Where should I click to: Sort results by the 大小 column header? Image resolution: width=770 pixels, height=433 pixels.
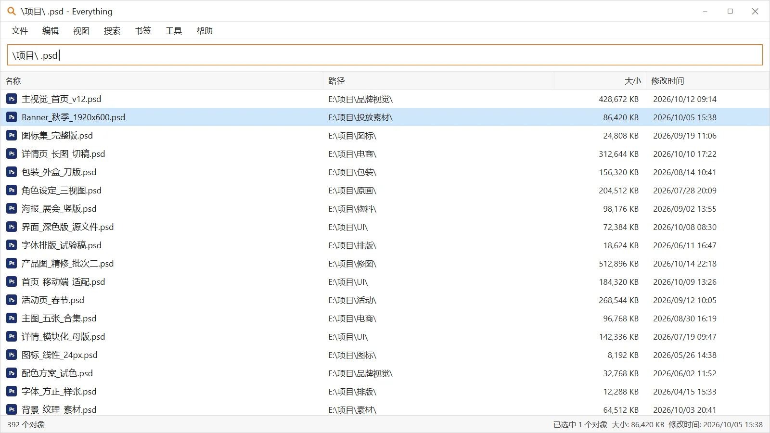click(600, 81)
